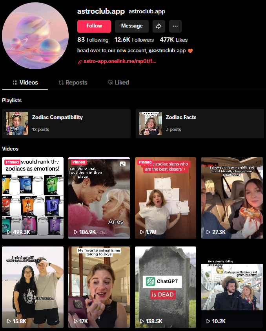Viewport: 266px width, 331px height.
Task: Click the astroclub.app profile avatar
Action: click(35, 35)
